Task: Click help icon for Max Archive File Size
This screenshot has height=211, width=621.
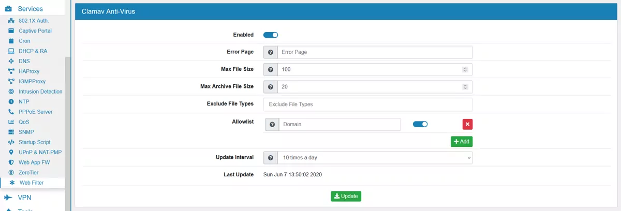Action: tap(270, 87)
